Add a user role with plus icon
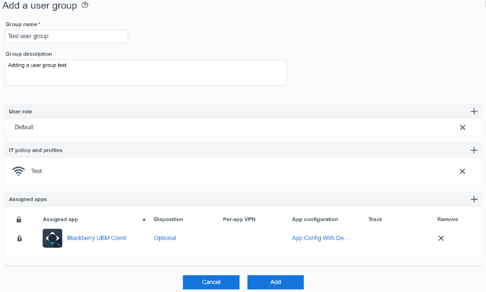The height and width of the screenshot is (292, 486). coord(474,111)
